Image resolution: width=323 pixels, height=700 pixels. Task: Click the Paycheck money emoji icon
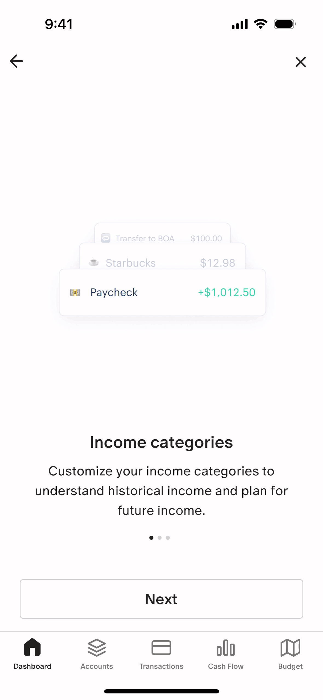point(75,293)
